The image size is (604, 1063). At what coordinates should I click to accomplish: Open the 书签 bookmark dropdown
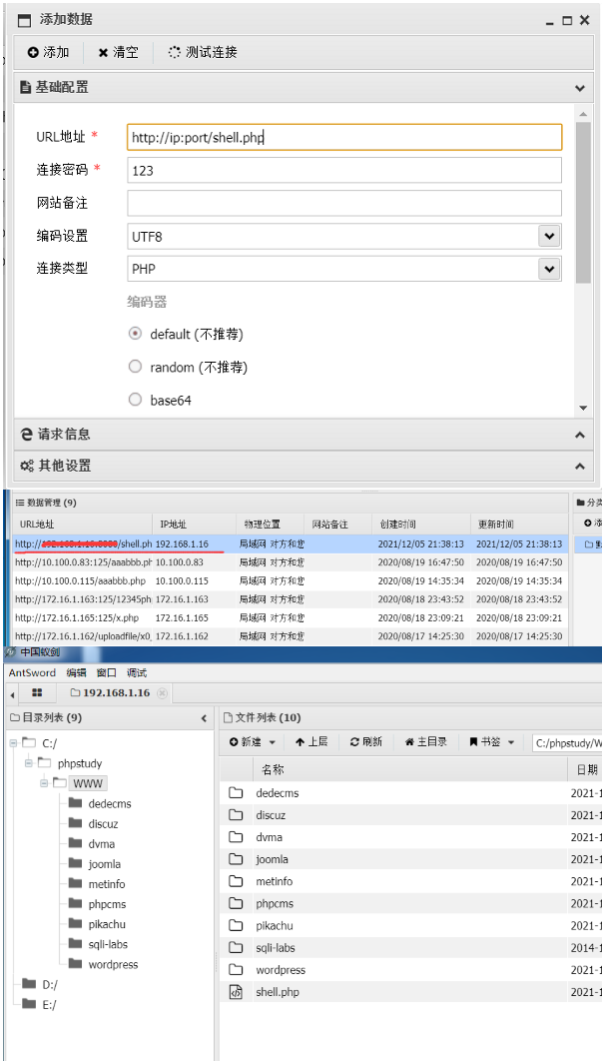(x=492, y=741)
